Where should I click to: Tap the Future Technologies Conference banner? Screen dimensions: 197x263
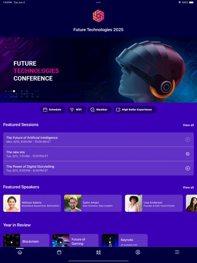click(x=98, y=70)
